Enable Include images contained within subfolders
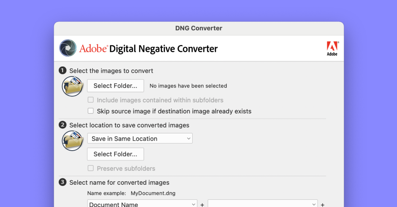Screen dimensions: 397x207 click(91, 100)
